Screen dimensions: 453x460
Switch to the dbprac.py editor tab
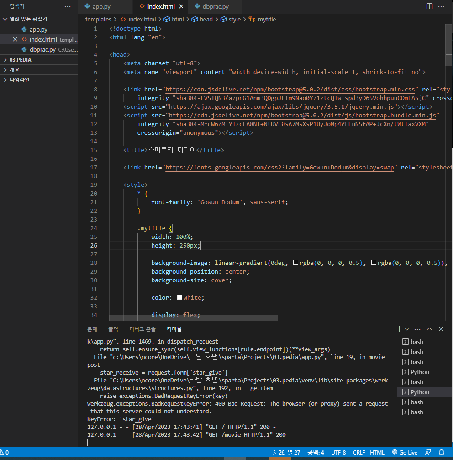click(216, 6)
